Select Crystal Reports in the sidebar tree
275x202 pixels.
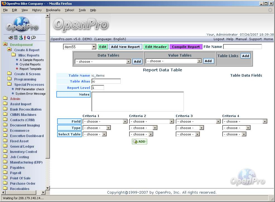[30, 64]
